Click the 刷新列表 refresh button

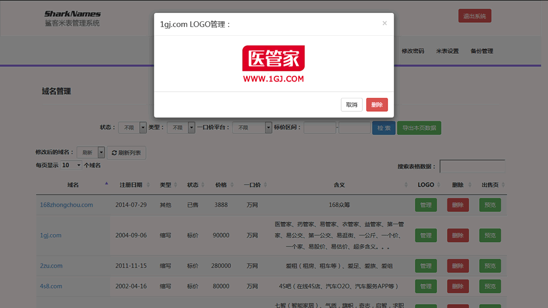pos(126,153)
